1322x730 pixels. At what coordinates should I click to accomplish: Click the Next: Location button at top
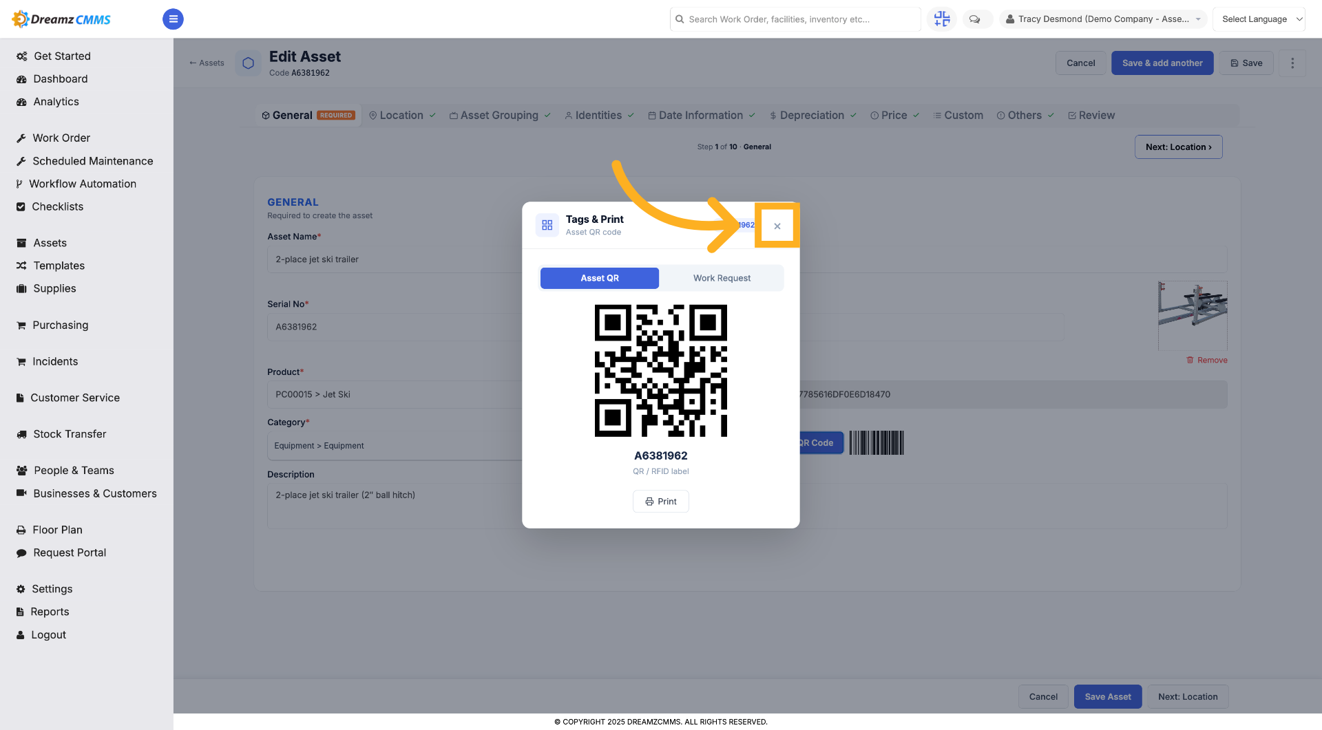click(x=1178, y=147)
